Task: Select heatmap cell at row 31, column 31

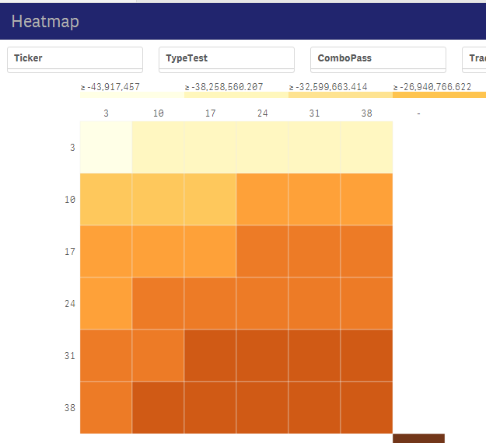Action: [x=314, y=356]
